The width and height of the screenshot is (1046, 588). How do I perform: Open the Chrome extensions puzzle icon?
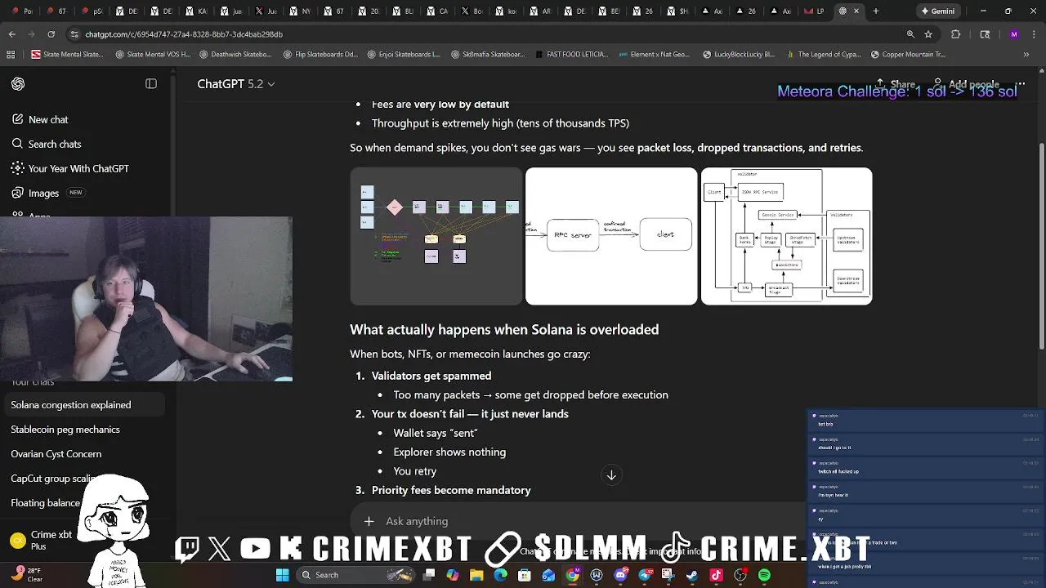click(x=956, y=34)
